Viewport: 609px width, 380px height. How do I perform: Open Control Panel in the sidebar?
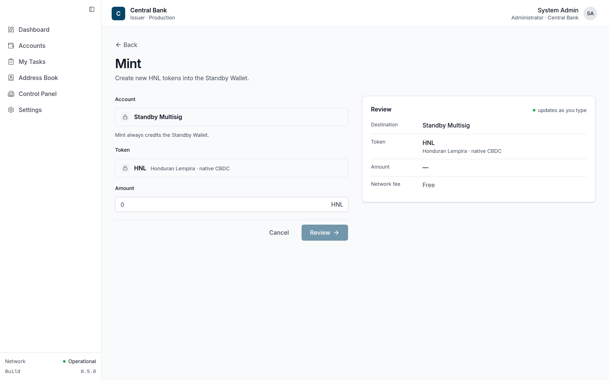[x=51, y=94]
